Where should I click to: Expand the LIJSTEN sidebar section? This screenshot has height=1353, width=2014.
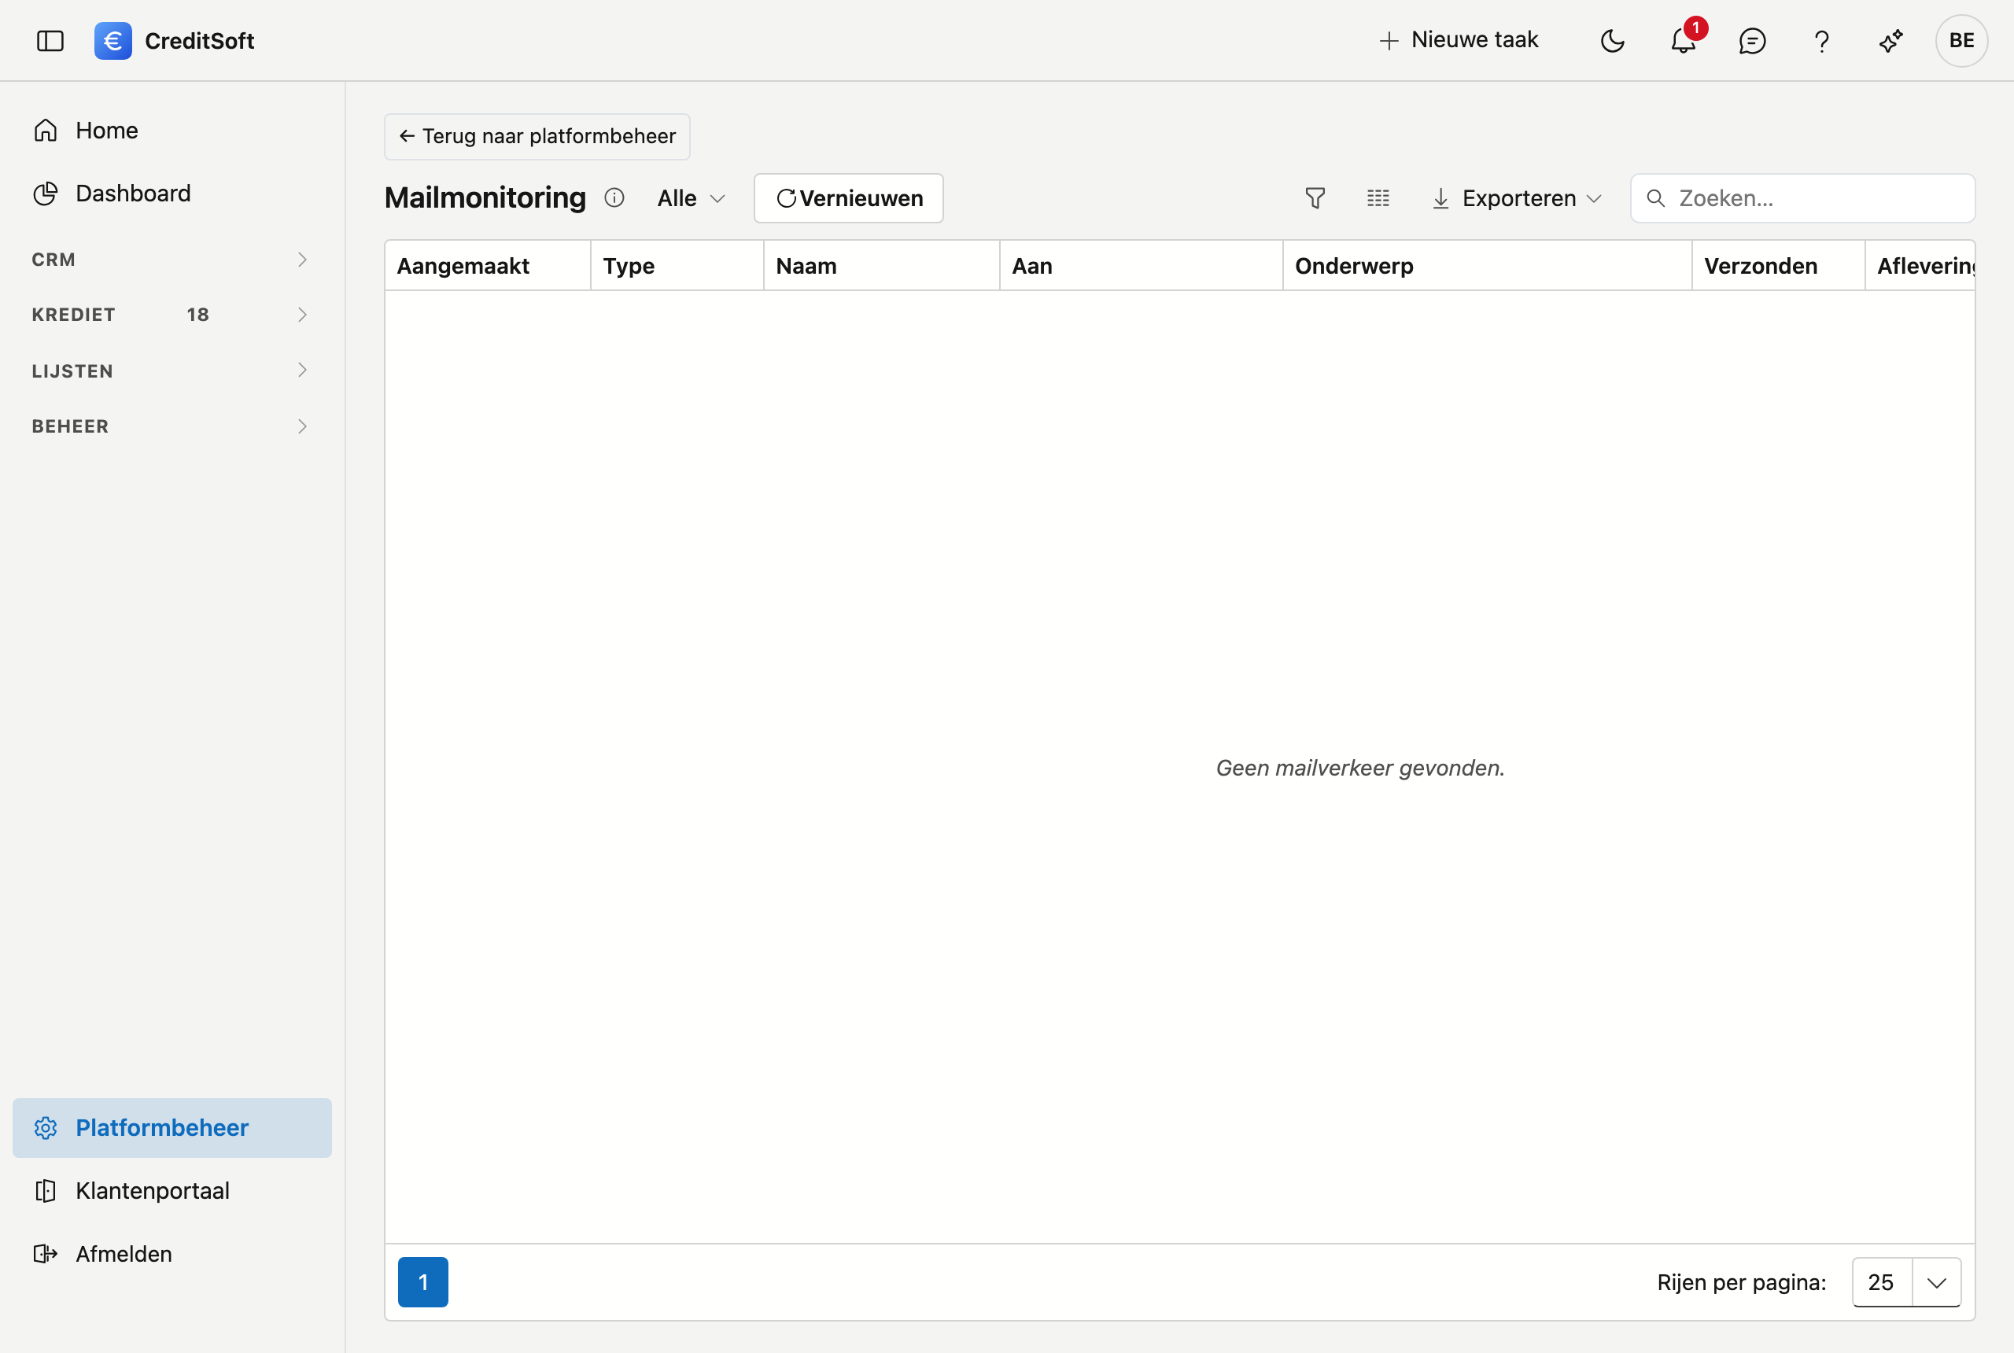click(172, 371)
